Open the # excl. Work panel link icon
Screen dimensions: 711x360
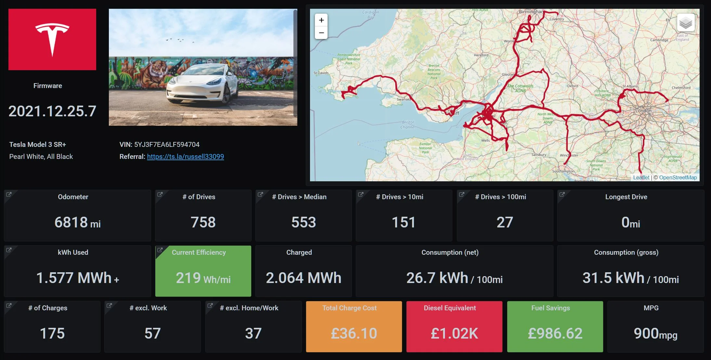(109, 305)
